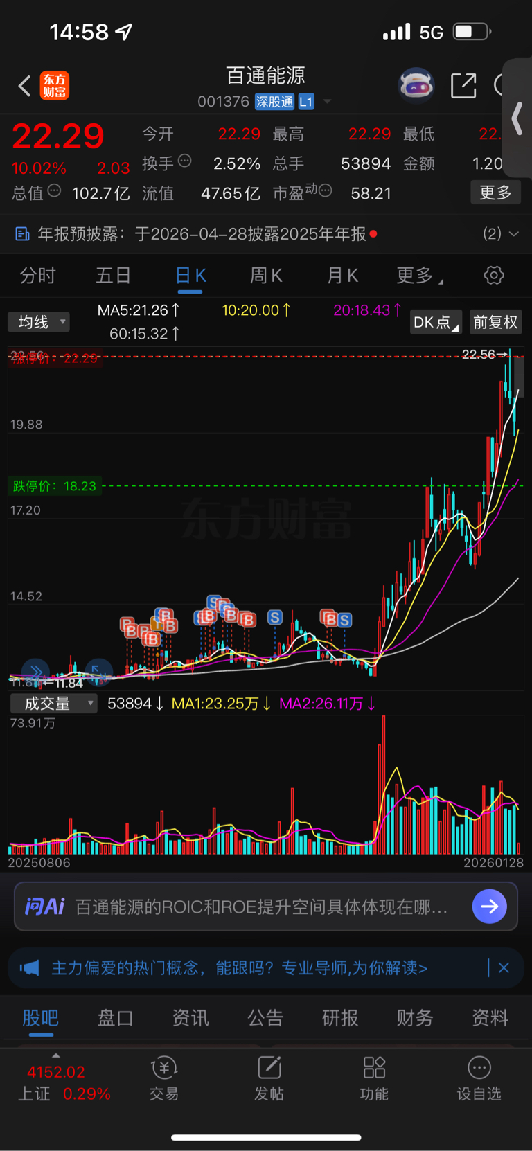The image size is (532, 1151).
Task: Tap the MA2:26.11万 volume value
Action: (327, 704)
